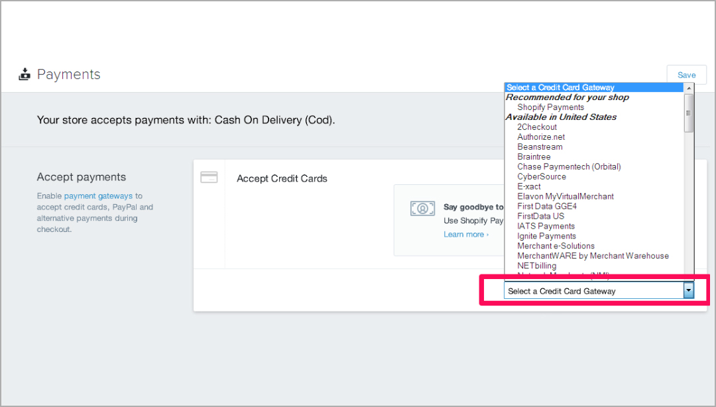Click the Select a Credit Card Gateway combo box

(x=599, y=290)
